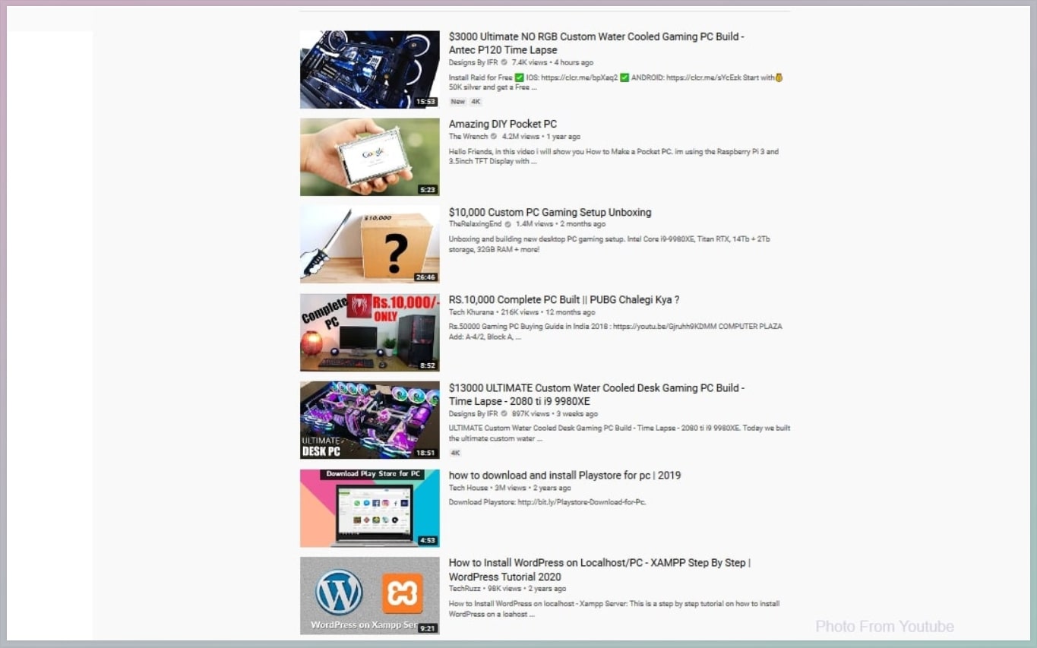Click the 4K badge under $13000 video
Image resolution: width=1037 pixels, height=648 pixels.
tap(456, 453)
